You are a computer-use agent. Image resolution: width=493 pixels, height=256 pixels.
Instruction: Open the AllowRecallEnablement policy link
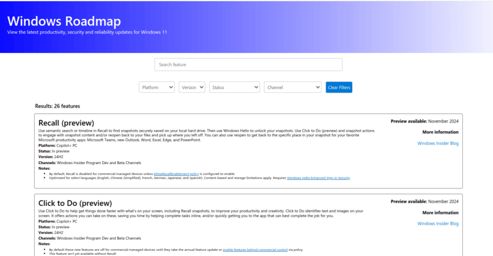coord(176,173)
